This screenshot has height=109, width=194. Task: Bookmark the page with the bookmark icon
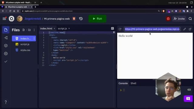tap(18, 11)
